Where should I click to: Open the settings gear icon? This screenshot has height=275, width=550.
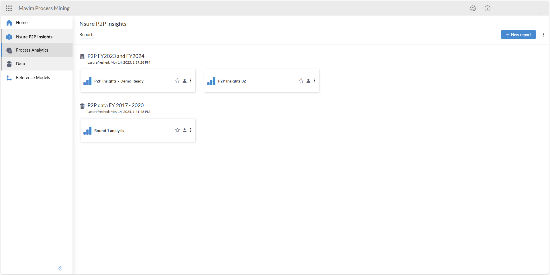473,8
